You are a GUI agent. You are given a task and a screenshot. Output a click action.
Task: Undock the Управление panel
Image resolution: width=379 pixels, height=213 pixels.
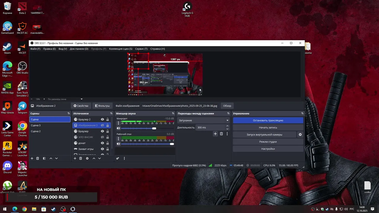pyautogui.click(x=302, y=113)
